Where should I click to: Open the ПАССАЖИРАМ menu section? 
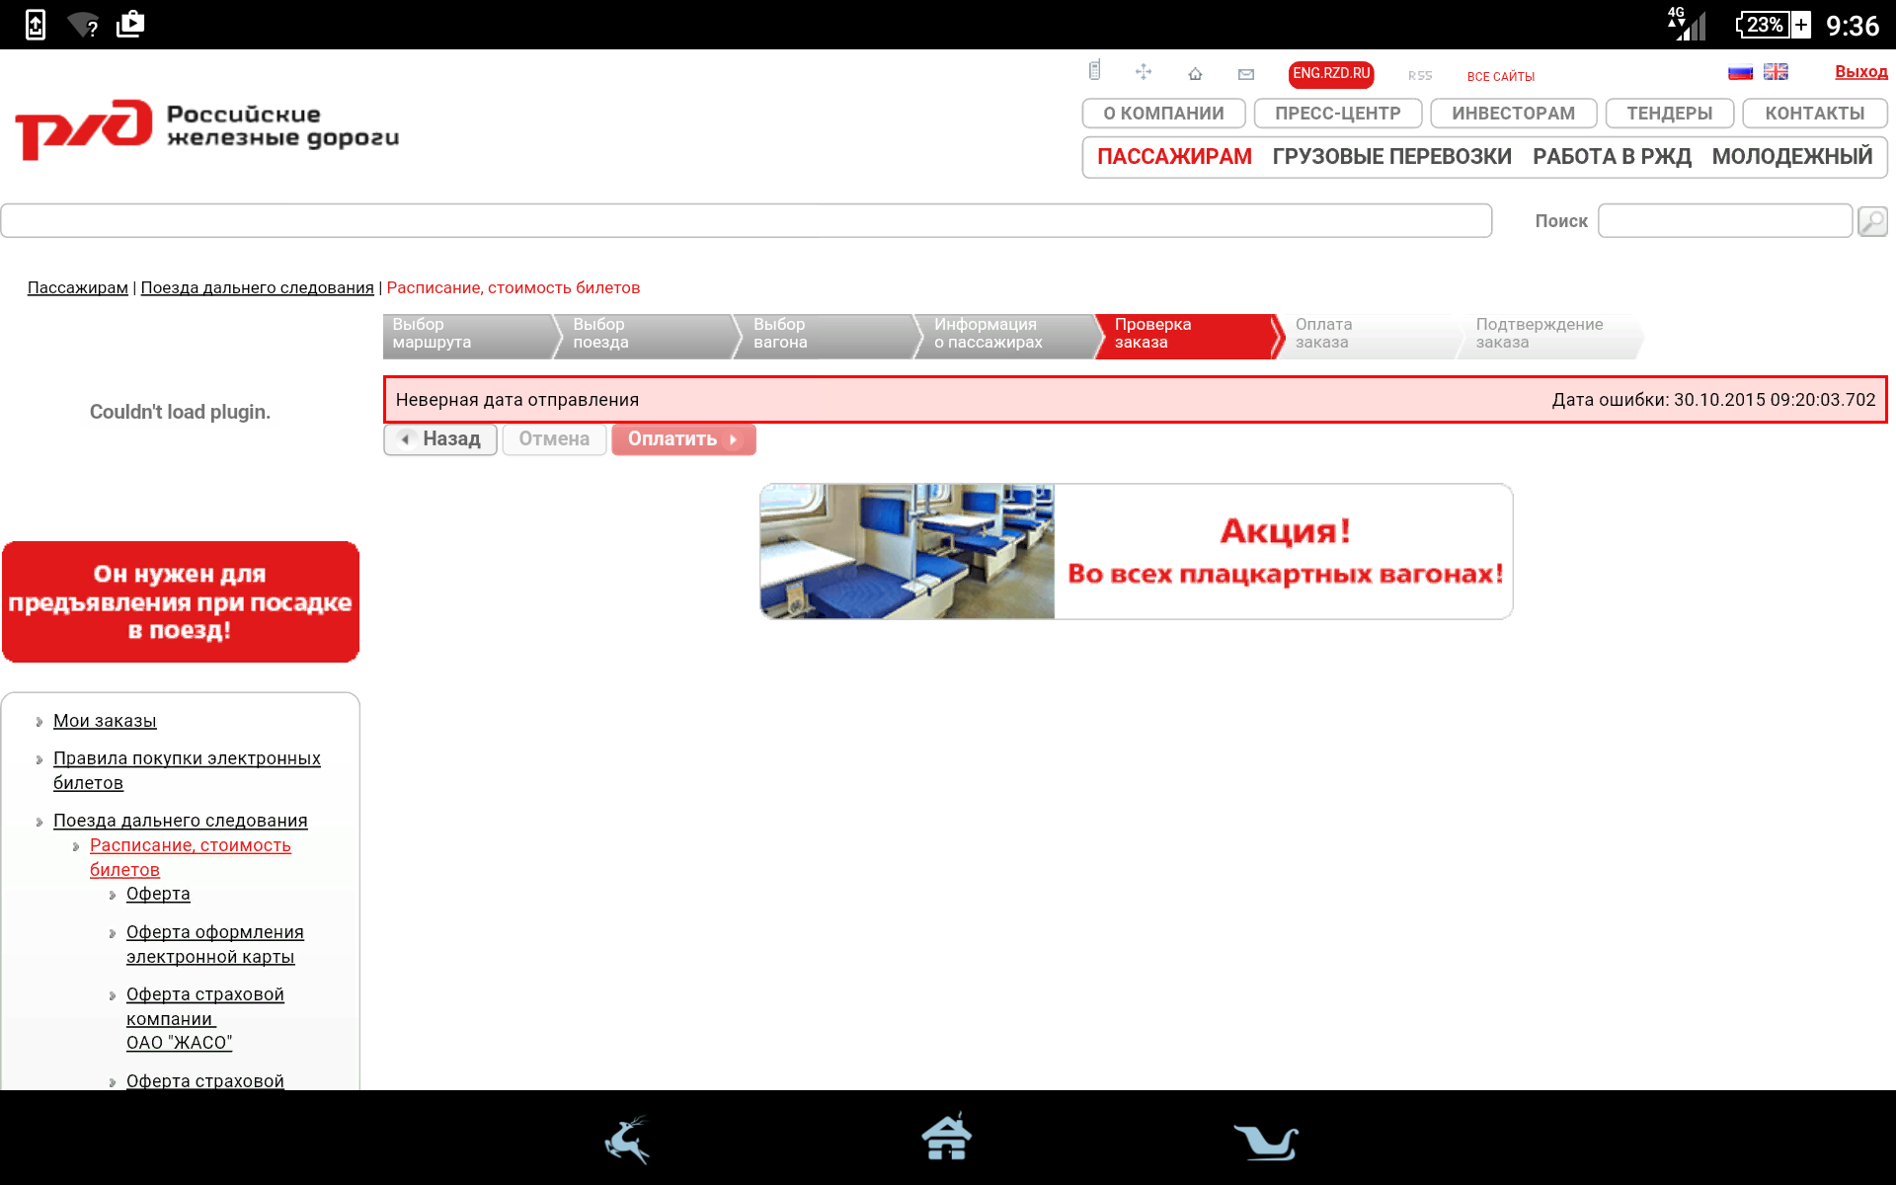click(1174, 157)
